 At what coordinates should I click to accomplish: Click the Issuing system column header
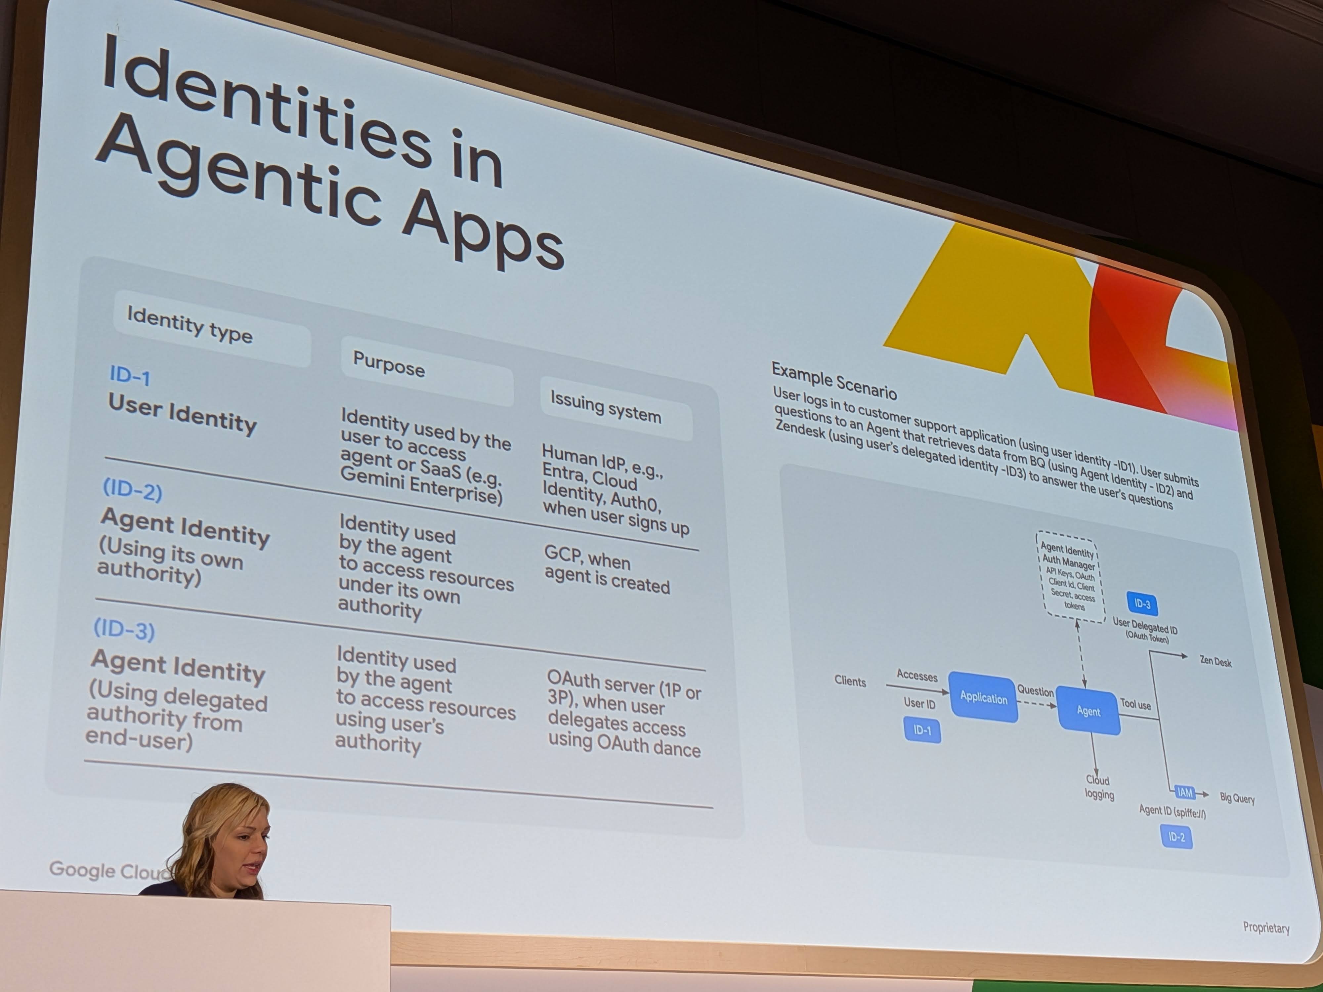pos(605,407)
